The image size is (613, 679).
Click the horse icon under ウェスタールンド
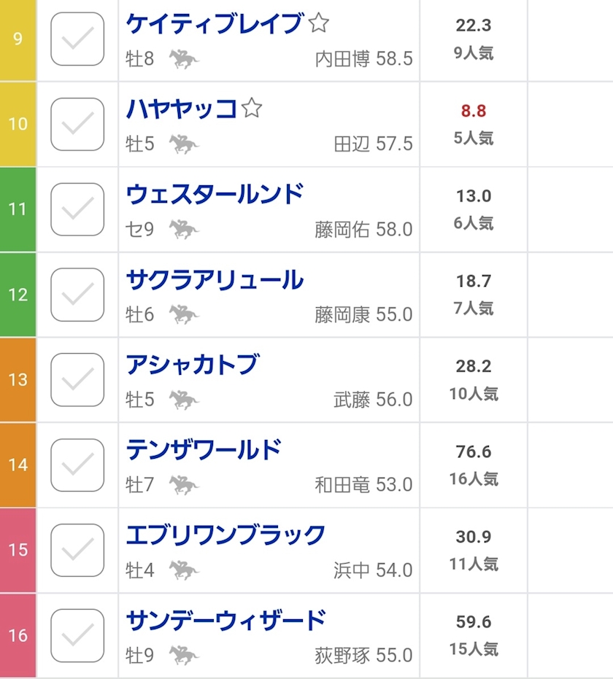184,230
